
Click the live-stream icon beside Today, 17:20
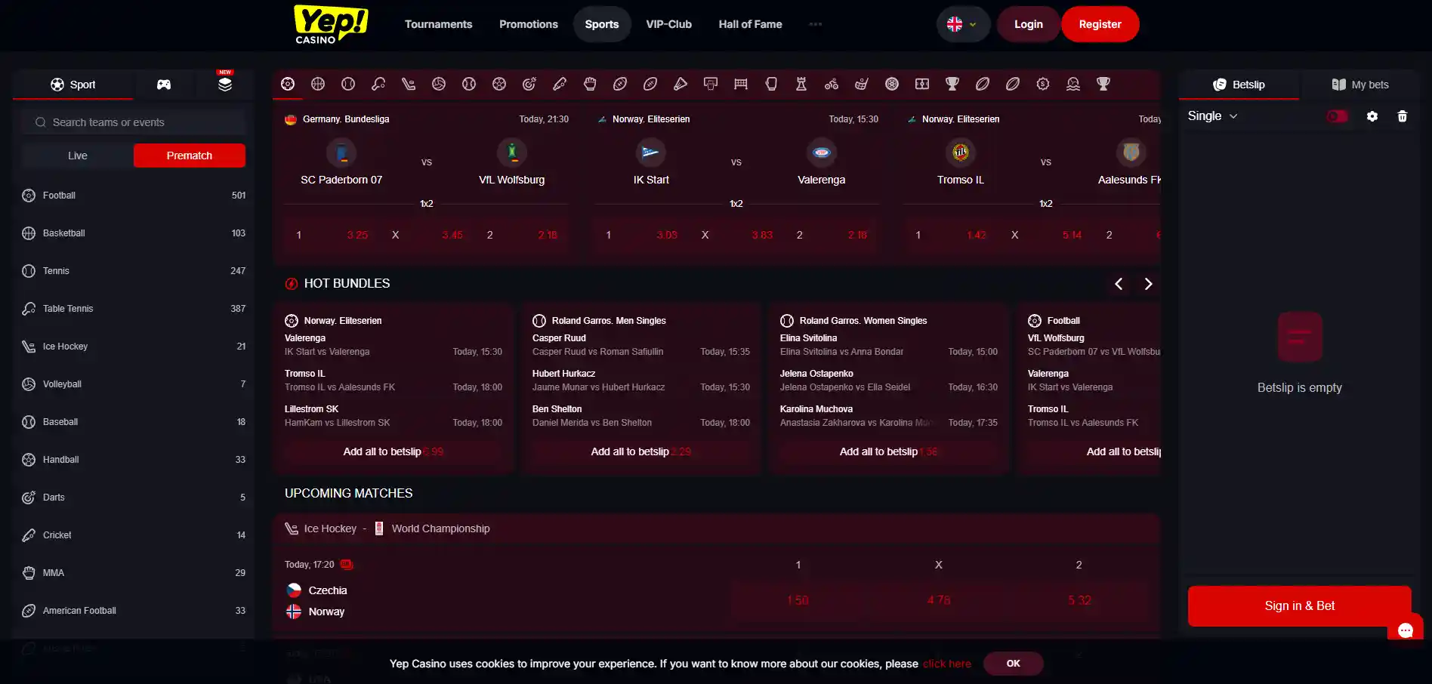pyautogui.click(x=347, y=565)
